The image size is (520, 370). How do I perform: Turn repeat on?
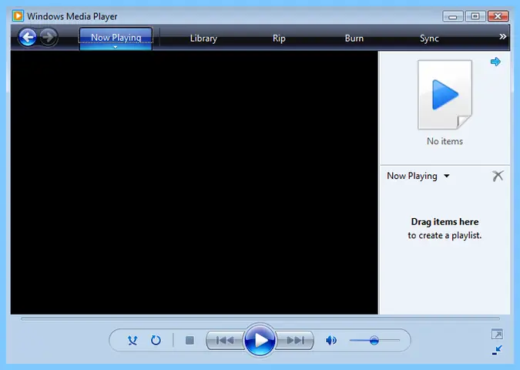click(x=156, y=340)
